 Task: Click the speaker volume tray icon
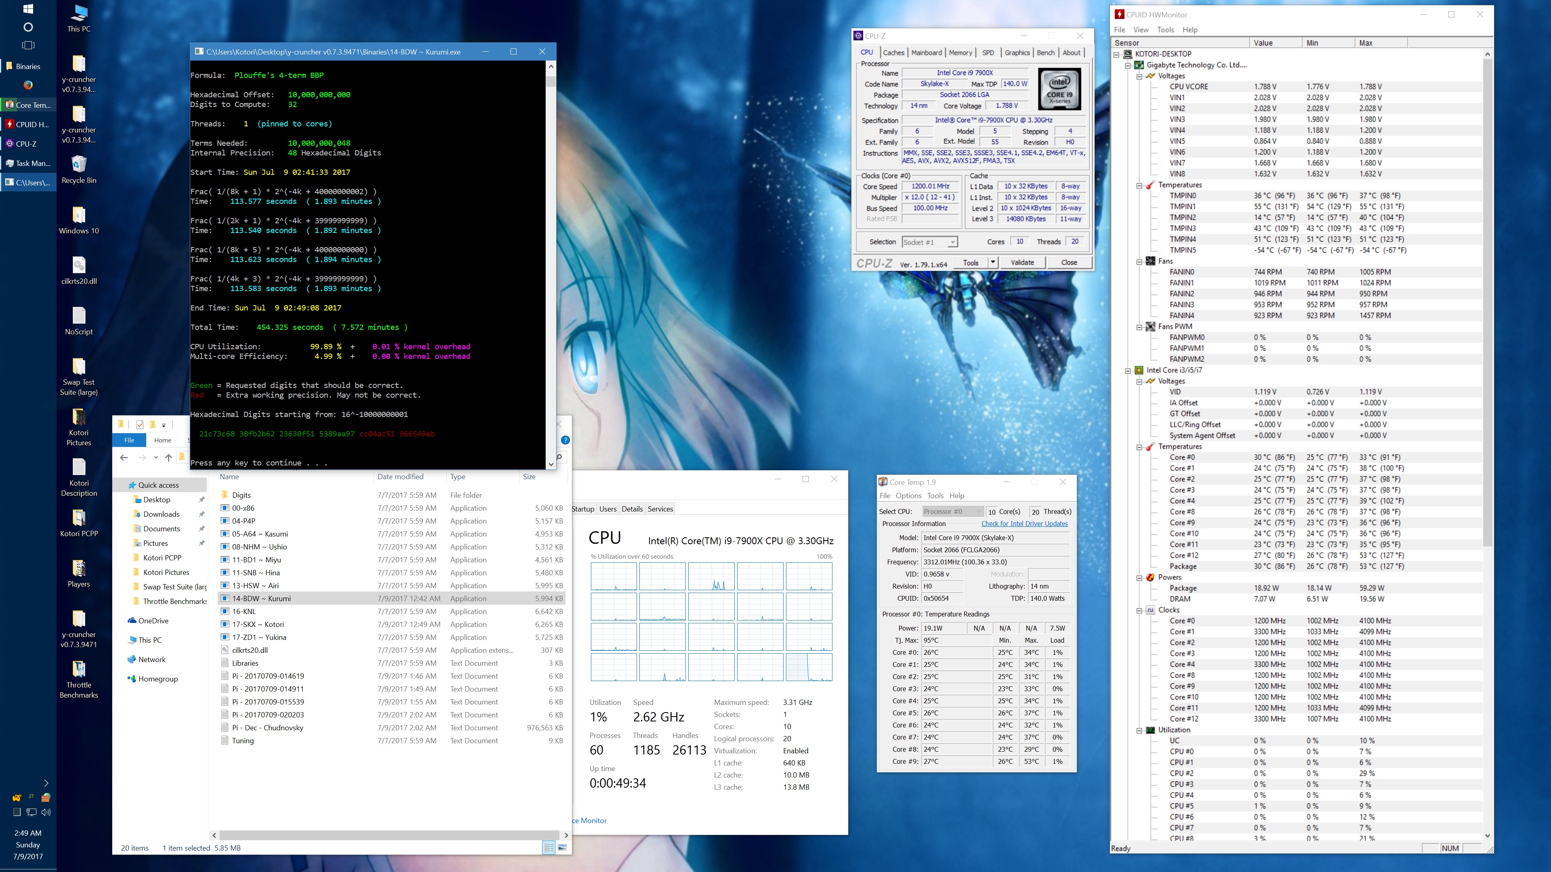[46, 812]
